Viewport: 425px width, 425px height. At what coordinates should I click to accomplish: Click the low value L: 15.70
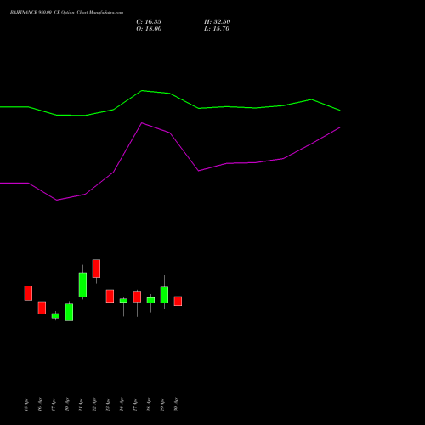[x=217, y=29]
